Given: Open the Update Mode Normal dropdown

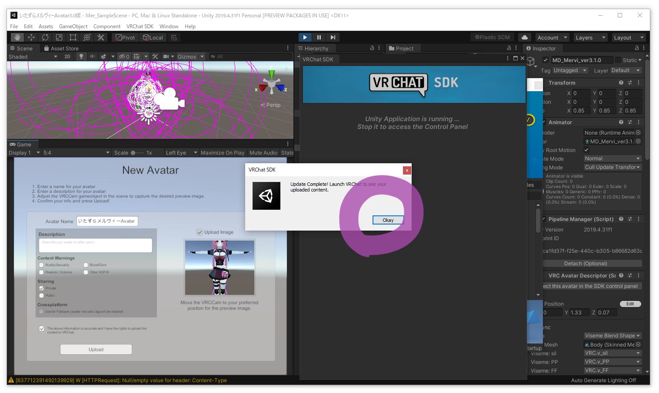Looking at the screenshot, I should pos(612,159).
